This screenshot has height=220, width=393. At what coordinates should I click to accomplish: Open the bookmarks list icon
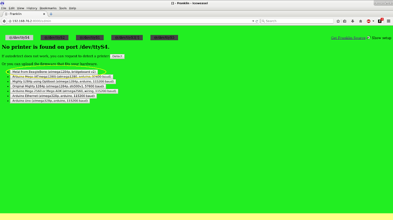(345, 21)
